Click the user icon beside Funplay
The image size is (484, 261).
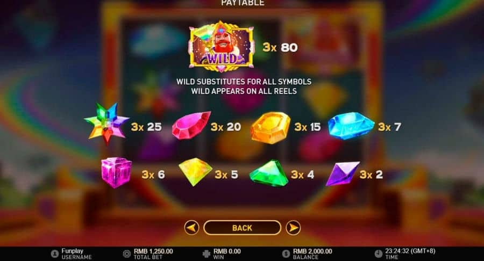(55, 253)
